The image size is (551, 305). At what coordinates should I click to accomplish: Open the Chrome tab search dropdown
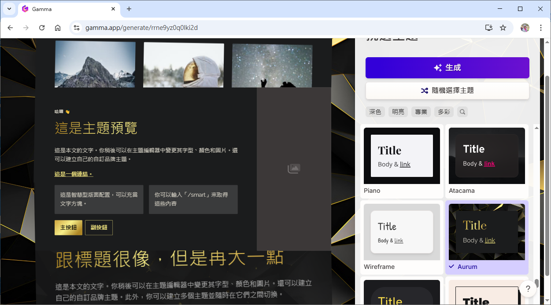tap(9, 9)
